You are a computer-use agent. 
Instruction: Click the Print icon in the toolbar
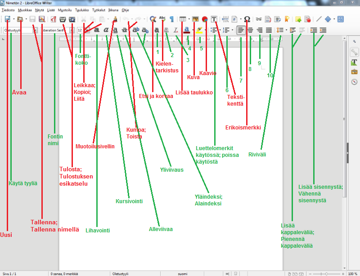click(63, 19)
